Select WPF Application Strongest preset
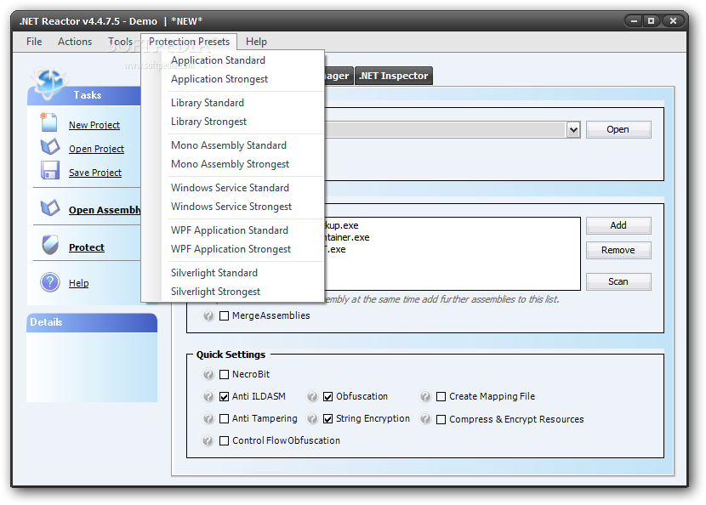 tap(231, 249)
